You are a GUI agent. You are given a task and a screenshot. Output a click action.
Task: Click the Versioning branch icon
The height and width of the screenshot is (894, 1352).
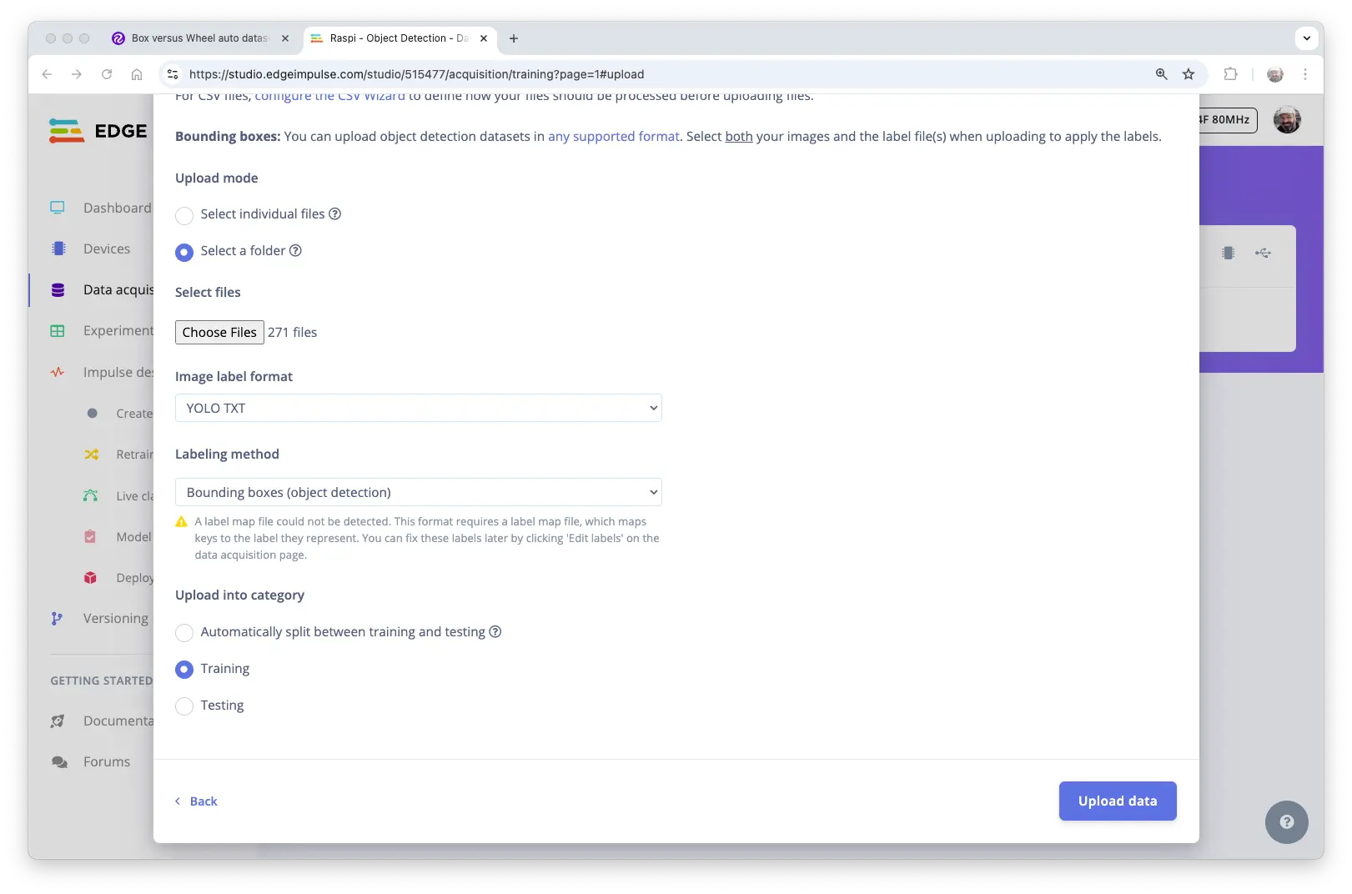57,618
